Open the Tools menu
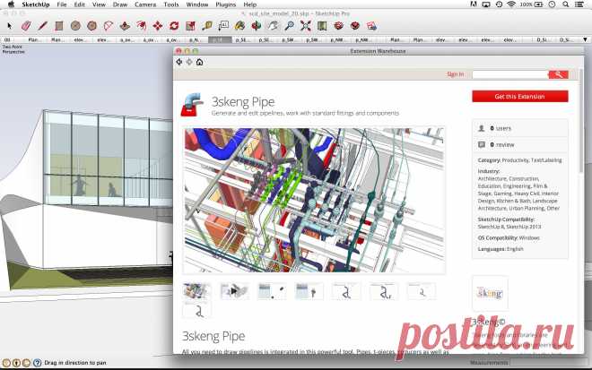 171,4
